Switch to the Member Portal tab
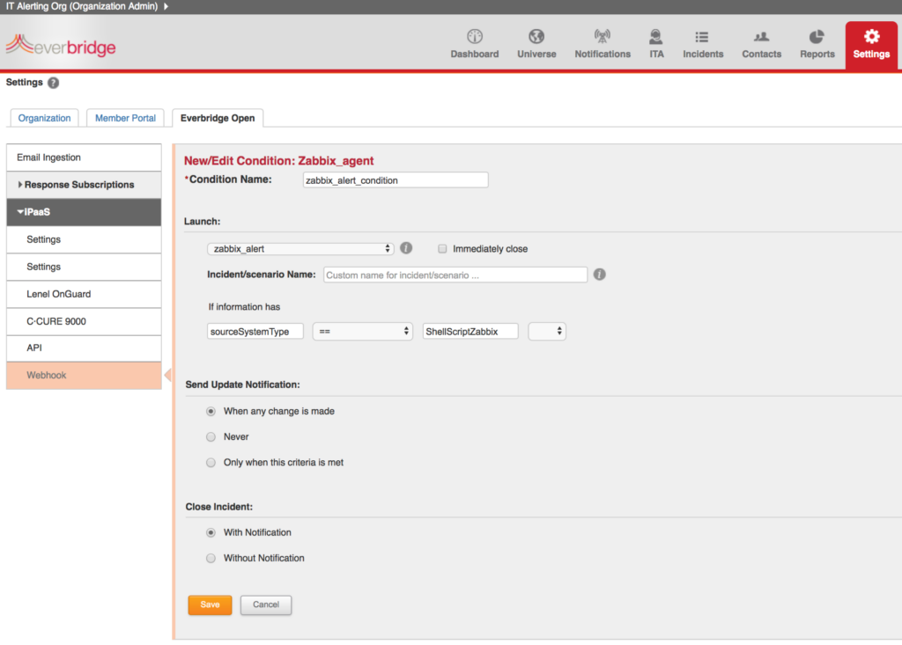 pyautogui.click(x=125, y=118)
